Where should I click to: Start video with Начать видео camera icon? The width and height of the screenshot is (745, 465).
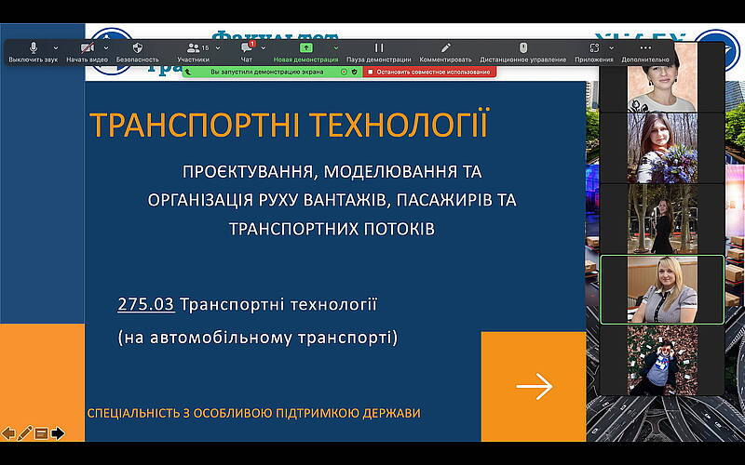[x=87, y=52]
